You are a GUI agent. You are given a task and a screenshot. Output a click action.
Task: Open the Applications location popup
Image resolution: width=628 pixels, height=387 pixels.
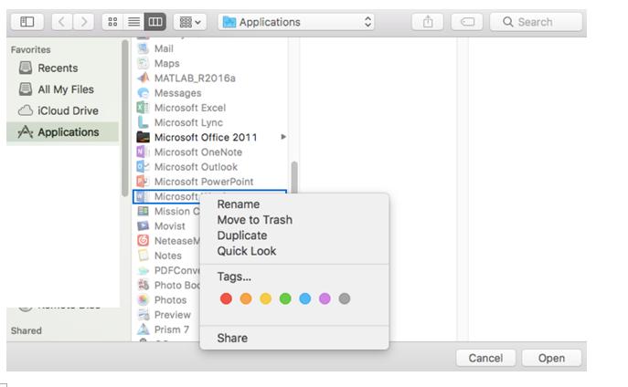pyautogui.click(x=296, y=22)
